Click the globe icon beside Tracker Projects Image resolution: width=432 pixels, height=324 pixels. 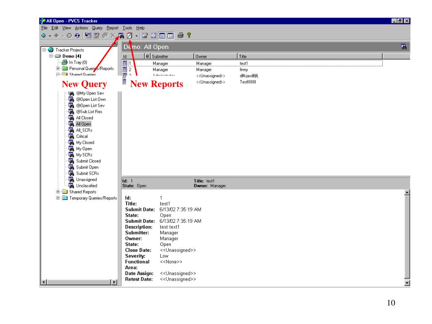pos(51,50)
